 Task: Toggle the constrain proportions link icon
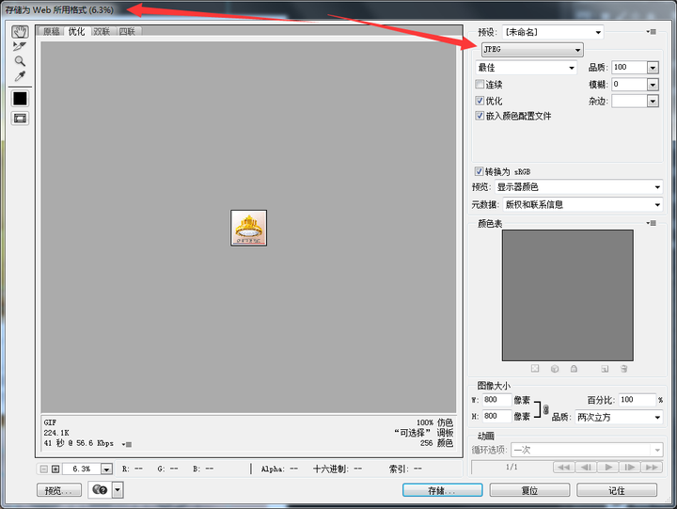[545, 409]
